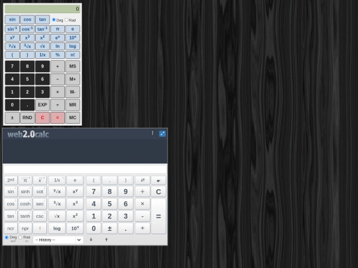
Task: Click the divide (÷) key in web2.0calc
Action: coord(143,192)
